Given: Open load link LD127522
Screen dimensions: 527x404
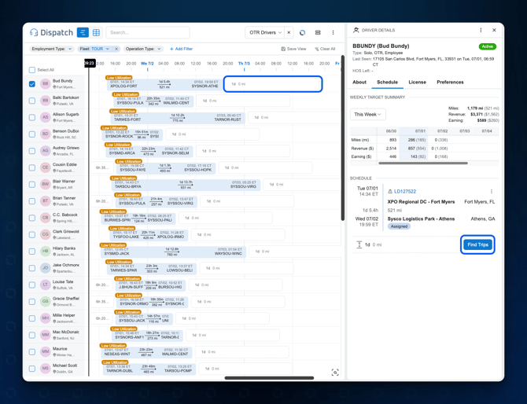Looking at the screenshot, I should coord(405,192).
